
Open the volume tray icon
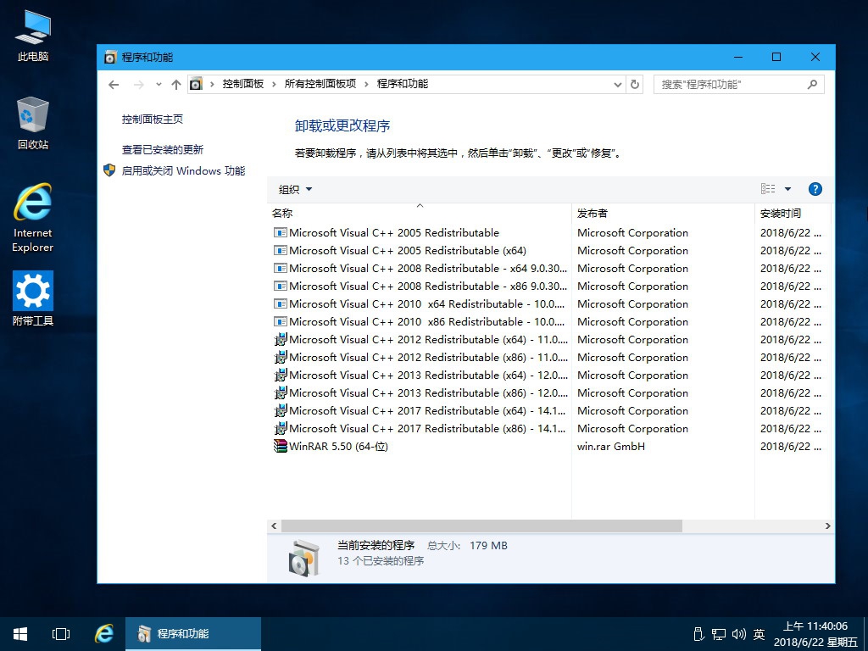(739, 634)
